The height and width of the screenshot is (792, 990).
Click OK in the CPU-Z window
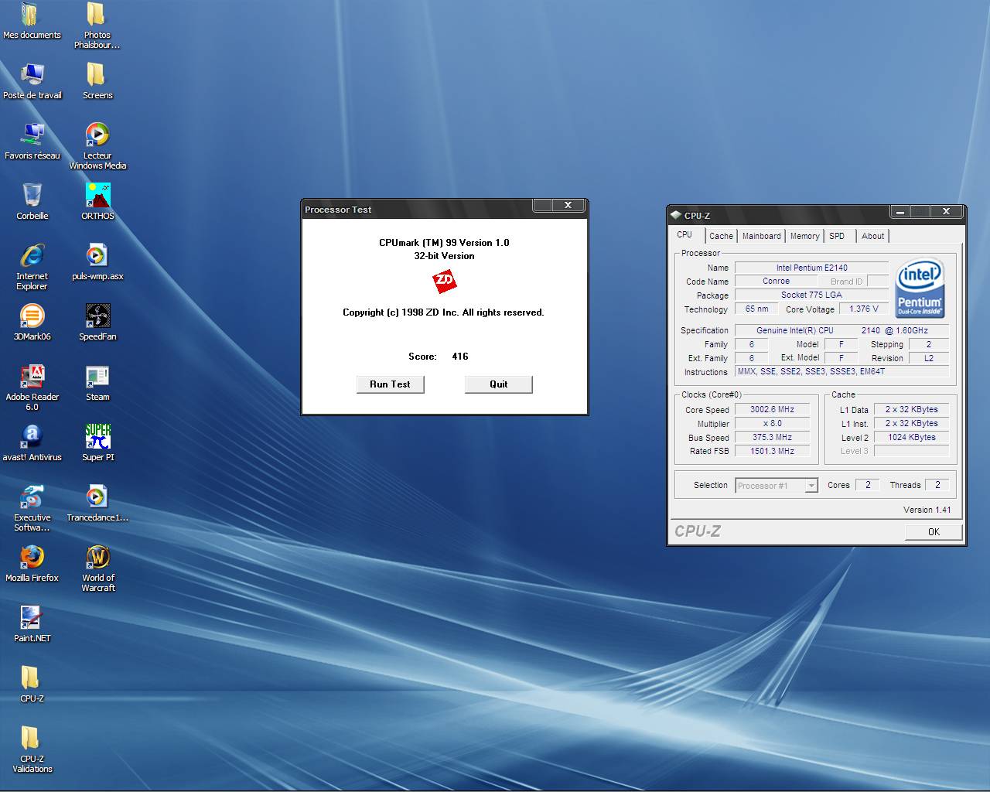pos(934,532)
